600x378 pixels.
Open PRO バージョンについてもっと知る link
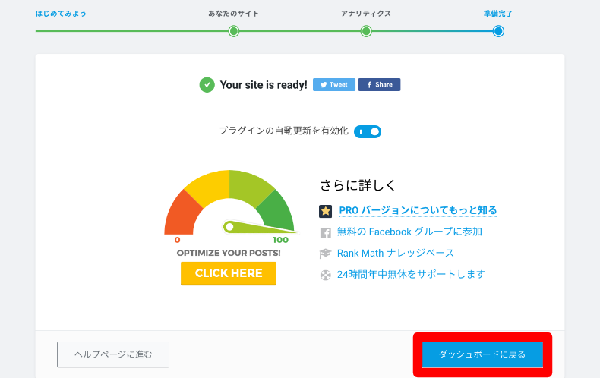point(418,210)
